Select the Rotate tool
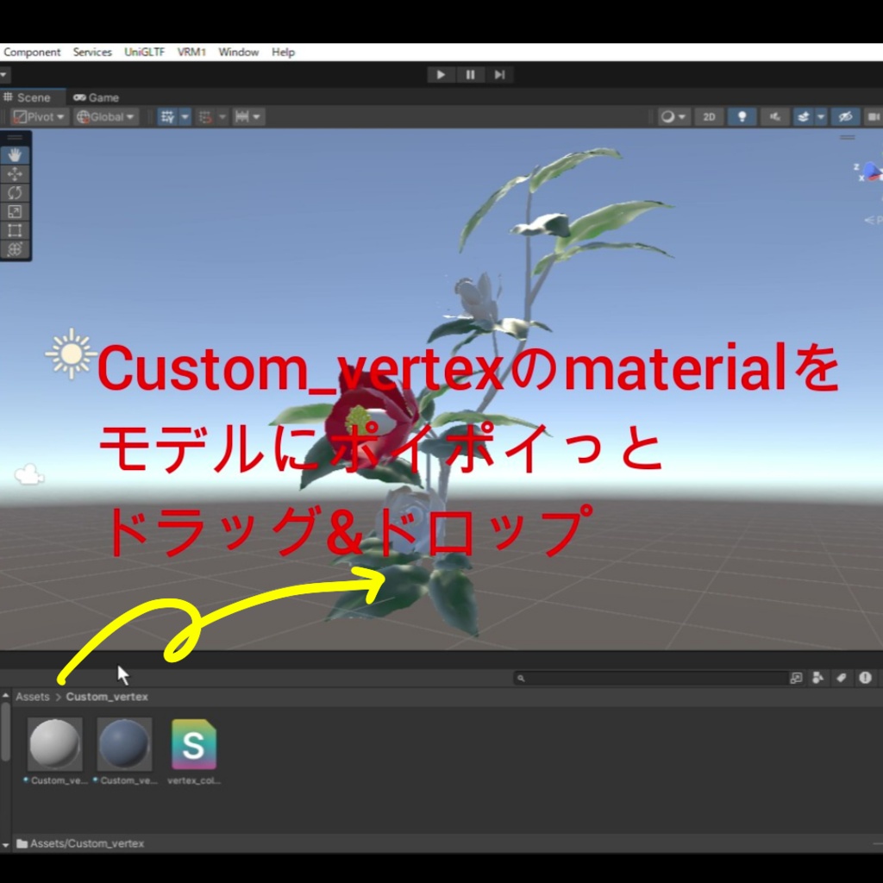The width and height of the screenshot is (883, 883). (15, 192)
